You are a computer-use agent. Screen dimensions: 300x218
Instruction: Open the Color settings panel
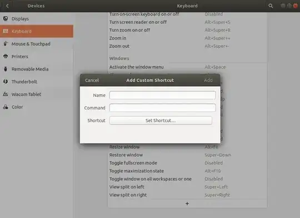tap(37, 107)
